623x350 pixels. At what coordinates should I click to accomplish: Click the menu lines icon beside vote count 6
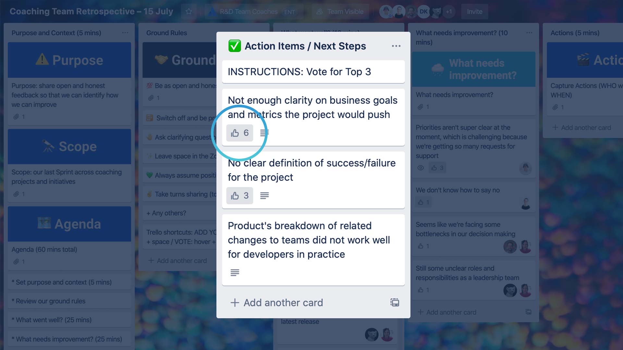click(264, 133)
